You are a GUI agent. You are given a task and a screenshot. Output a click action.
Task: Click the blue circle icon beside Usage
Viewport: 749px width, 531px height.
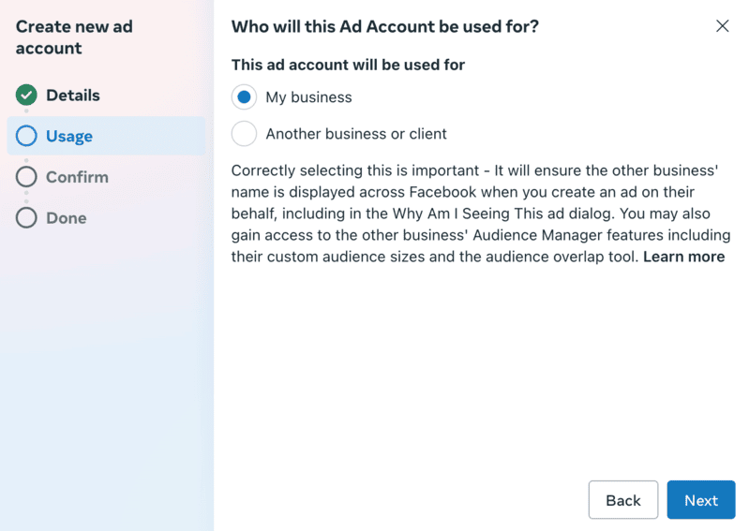(26, 136)
